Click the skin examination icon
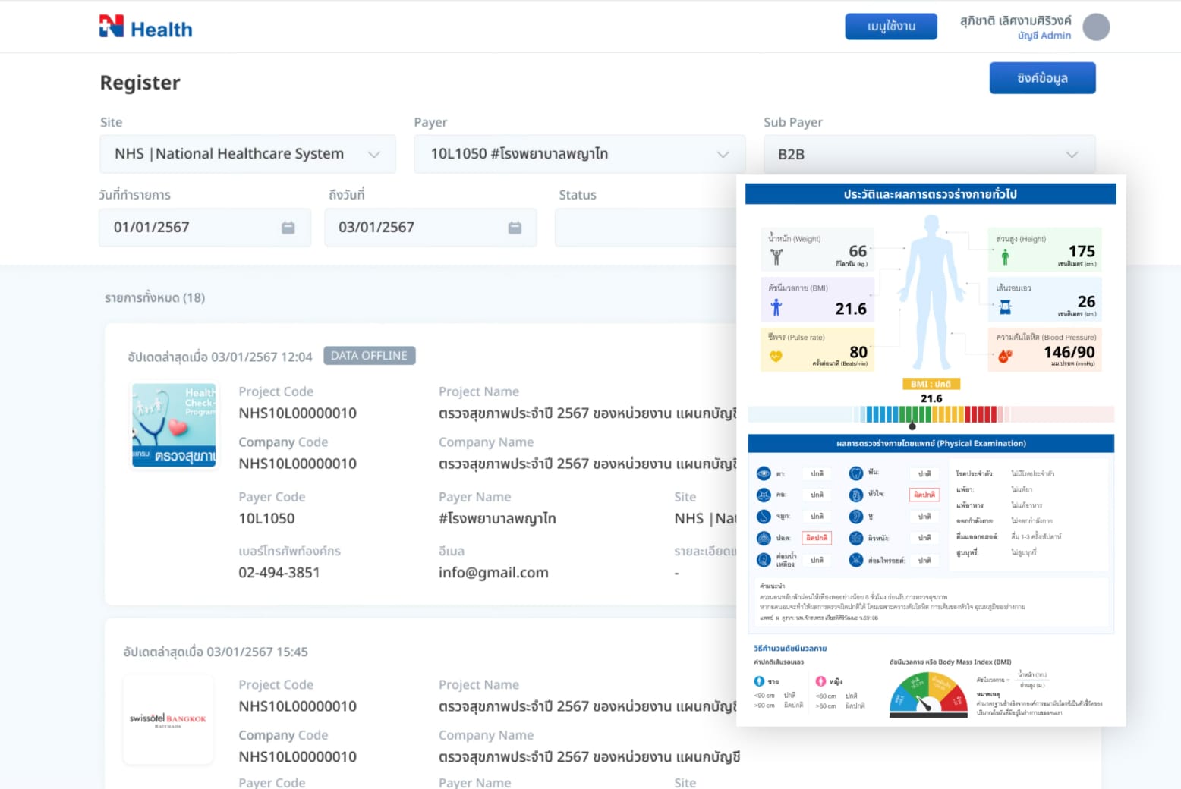1181x789 pixels. click(x=856, y=538)
